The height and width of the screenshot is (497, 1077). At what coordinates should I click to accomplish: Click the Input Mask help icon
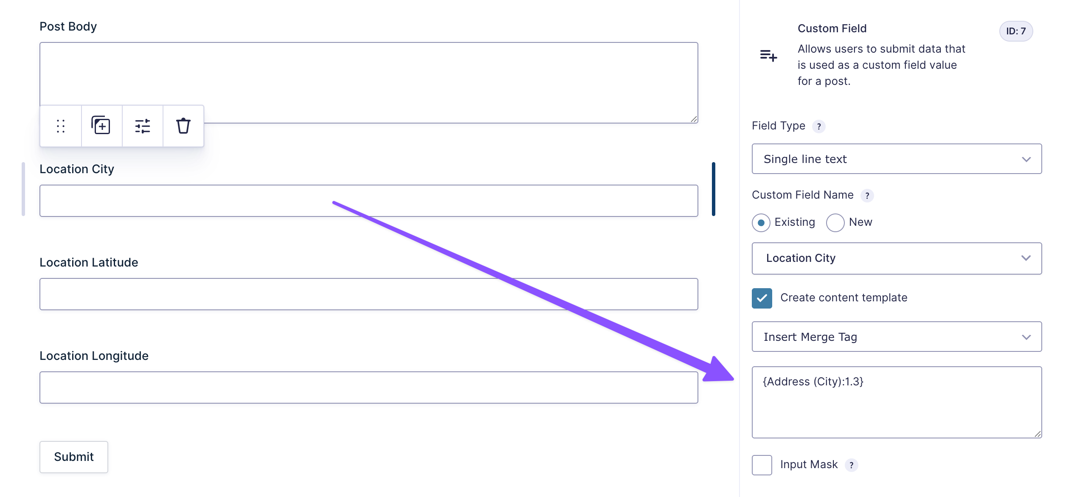tap(852, 465)
